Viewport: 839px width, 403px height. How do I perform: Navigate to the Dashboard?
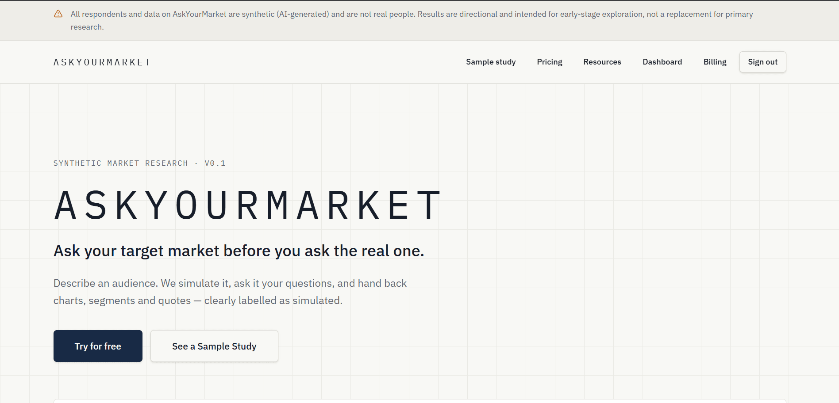click(662, 62)
